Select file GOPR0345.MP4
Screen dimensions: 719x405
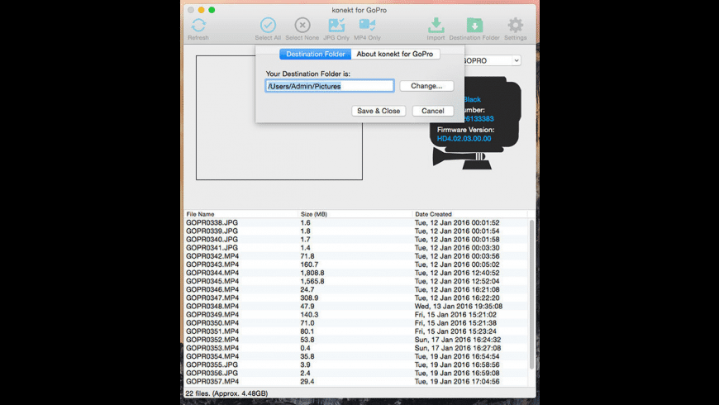click(212, 281)
